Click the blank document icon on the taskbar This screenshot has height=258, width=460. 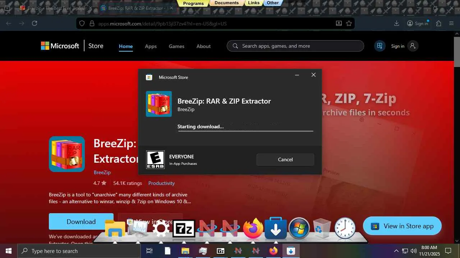pos(167,251)
